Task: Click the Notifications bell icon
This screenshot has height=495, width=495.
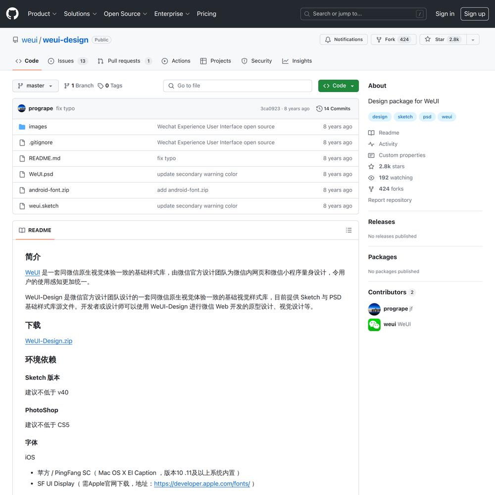Action: coord(328,40)
